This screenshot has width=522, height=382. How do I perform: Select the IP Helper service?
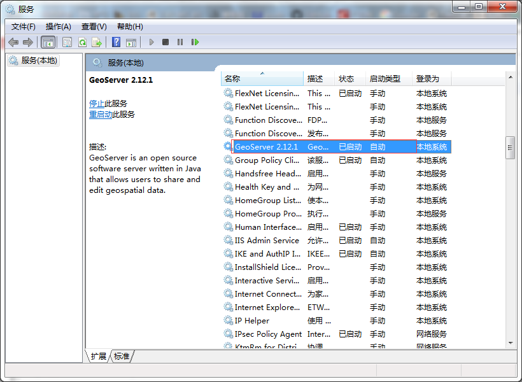[336, 320]
